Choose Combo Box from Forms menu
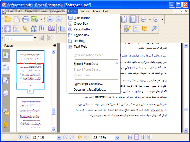The image size is (190, 142). coord(93,35)
